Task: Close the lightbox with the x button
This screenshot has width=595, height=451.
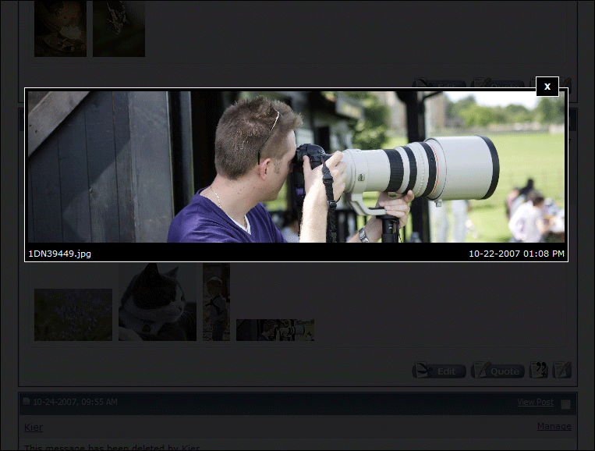Action: point(547,87)
